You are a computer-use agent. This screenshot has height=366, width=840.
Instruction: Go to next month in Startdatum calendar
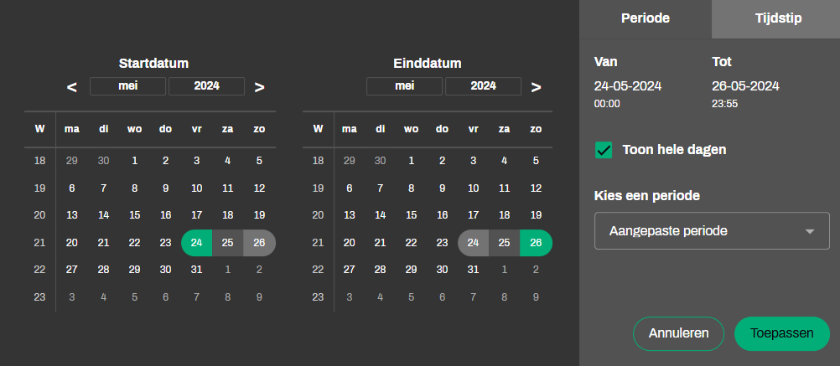tap(260, 87)
